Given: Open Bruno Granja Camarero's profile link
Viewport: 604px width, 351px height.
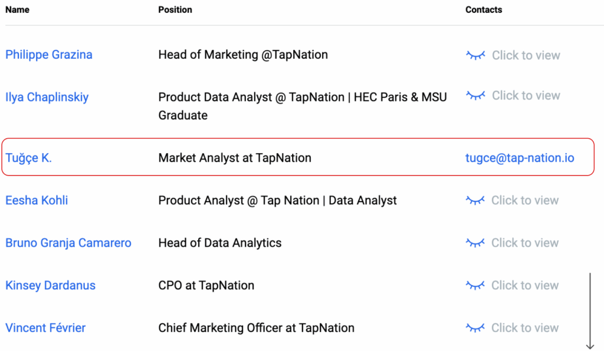Looking at the screenshot, I should click(x=68, y=243).
